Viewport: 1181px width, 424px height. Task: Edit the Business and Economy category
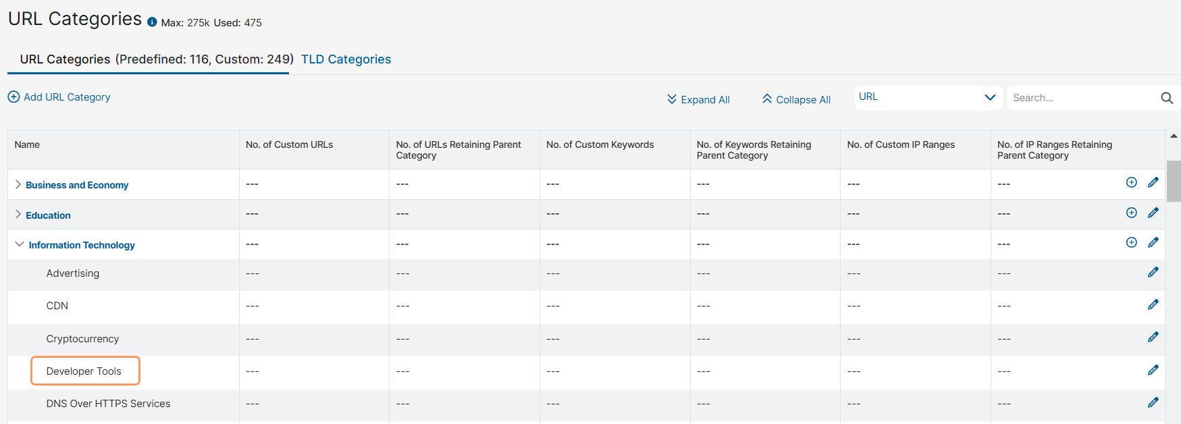[1153, 182]
